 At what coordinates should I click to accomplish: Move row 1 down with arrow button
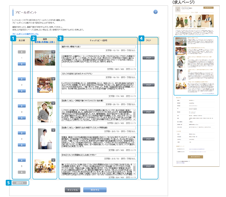point(21,64)
